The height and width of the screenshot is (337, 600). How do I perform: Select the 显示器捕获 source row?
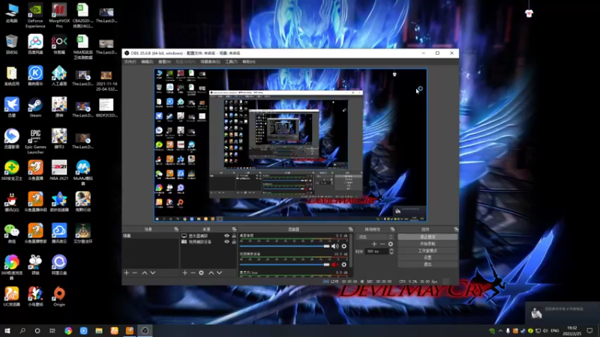[208, 236]
